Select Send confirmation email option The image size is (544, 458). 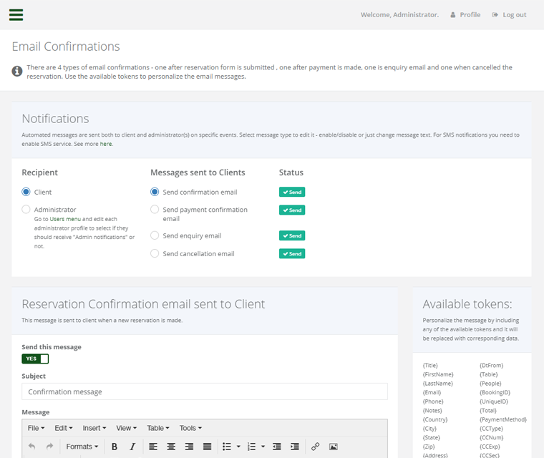click(155, 192)
